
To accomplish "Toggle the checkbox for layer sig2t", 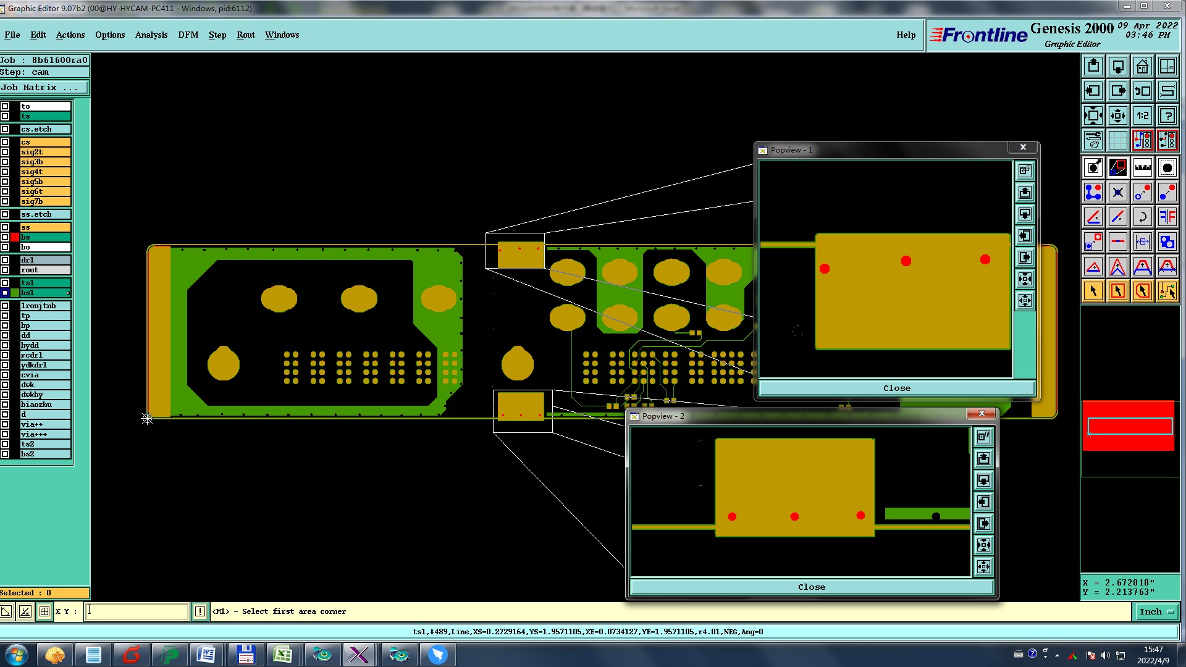I will point(5,152).
